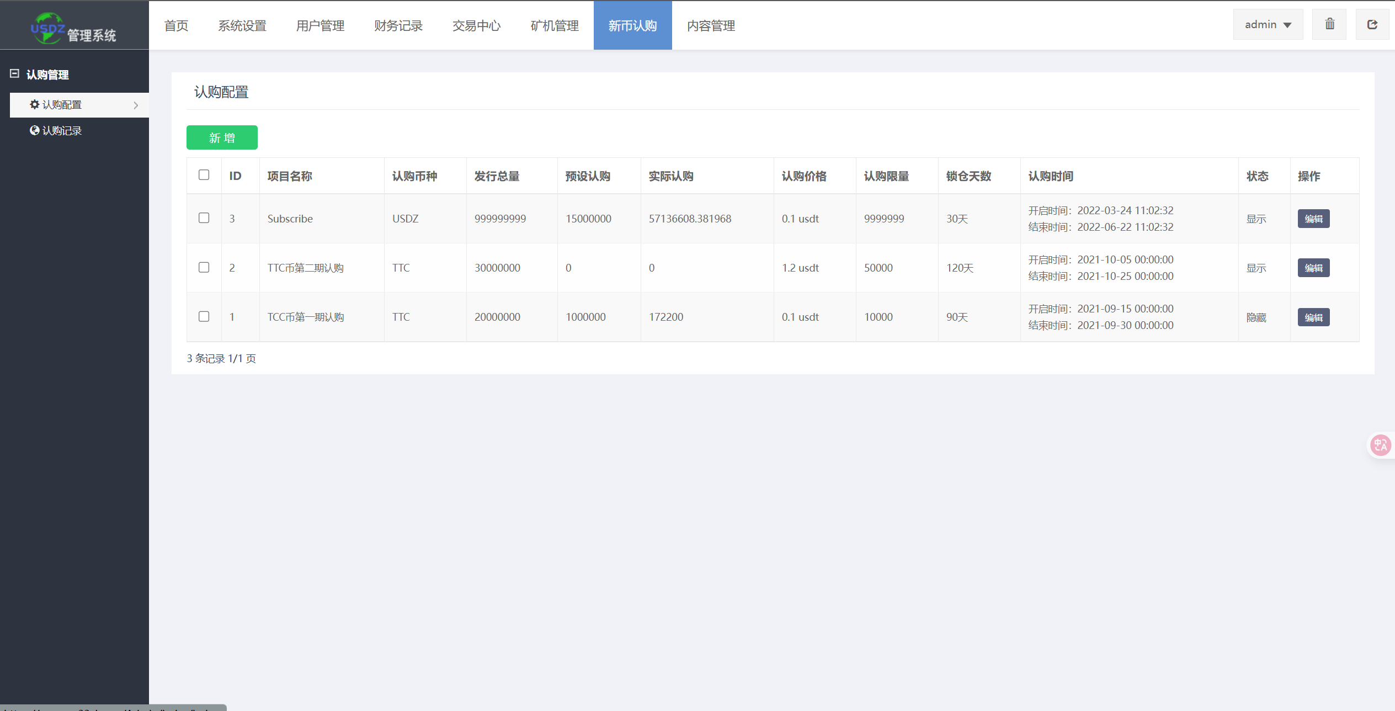
Task: Click the trash icon in top bar
Action: coord(1329,24)
